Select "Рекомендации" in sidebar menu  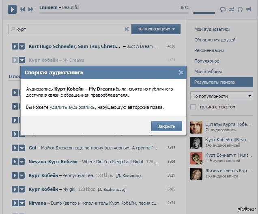[x=209, y=50]
